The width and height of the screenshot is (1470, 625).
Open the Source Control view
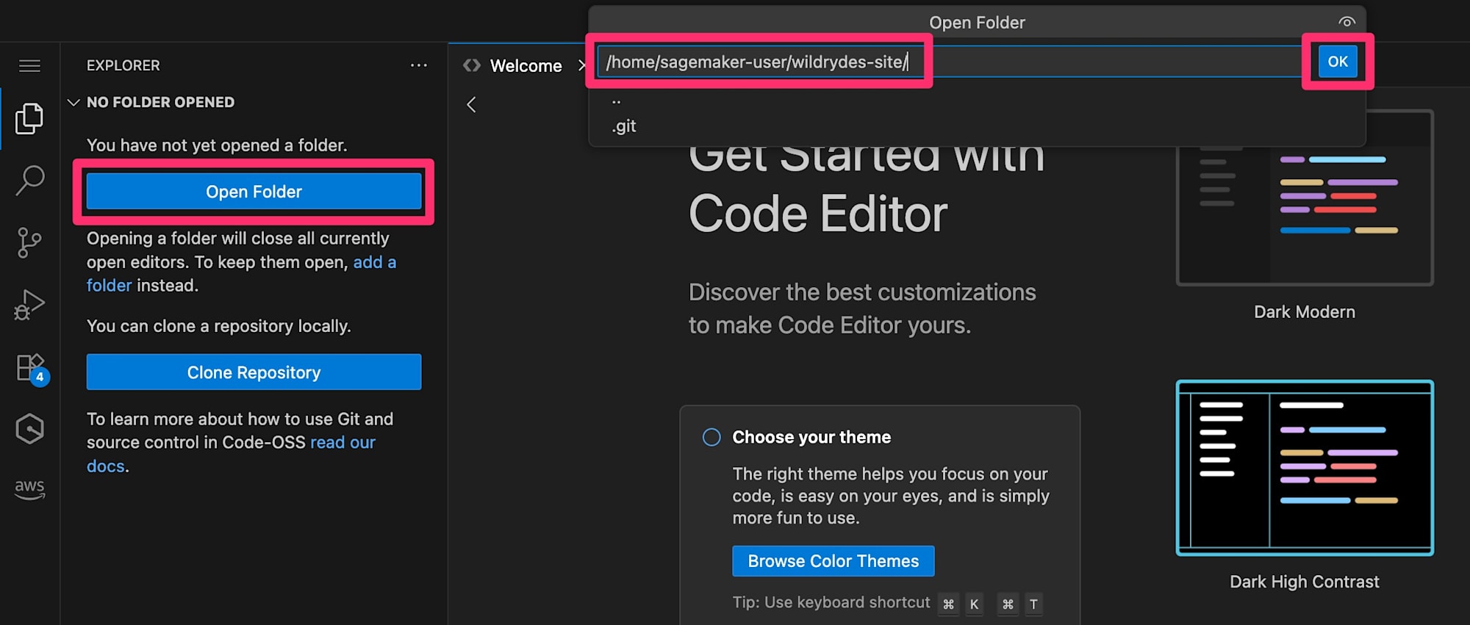pyautogui.click(x=29, y=242)
